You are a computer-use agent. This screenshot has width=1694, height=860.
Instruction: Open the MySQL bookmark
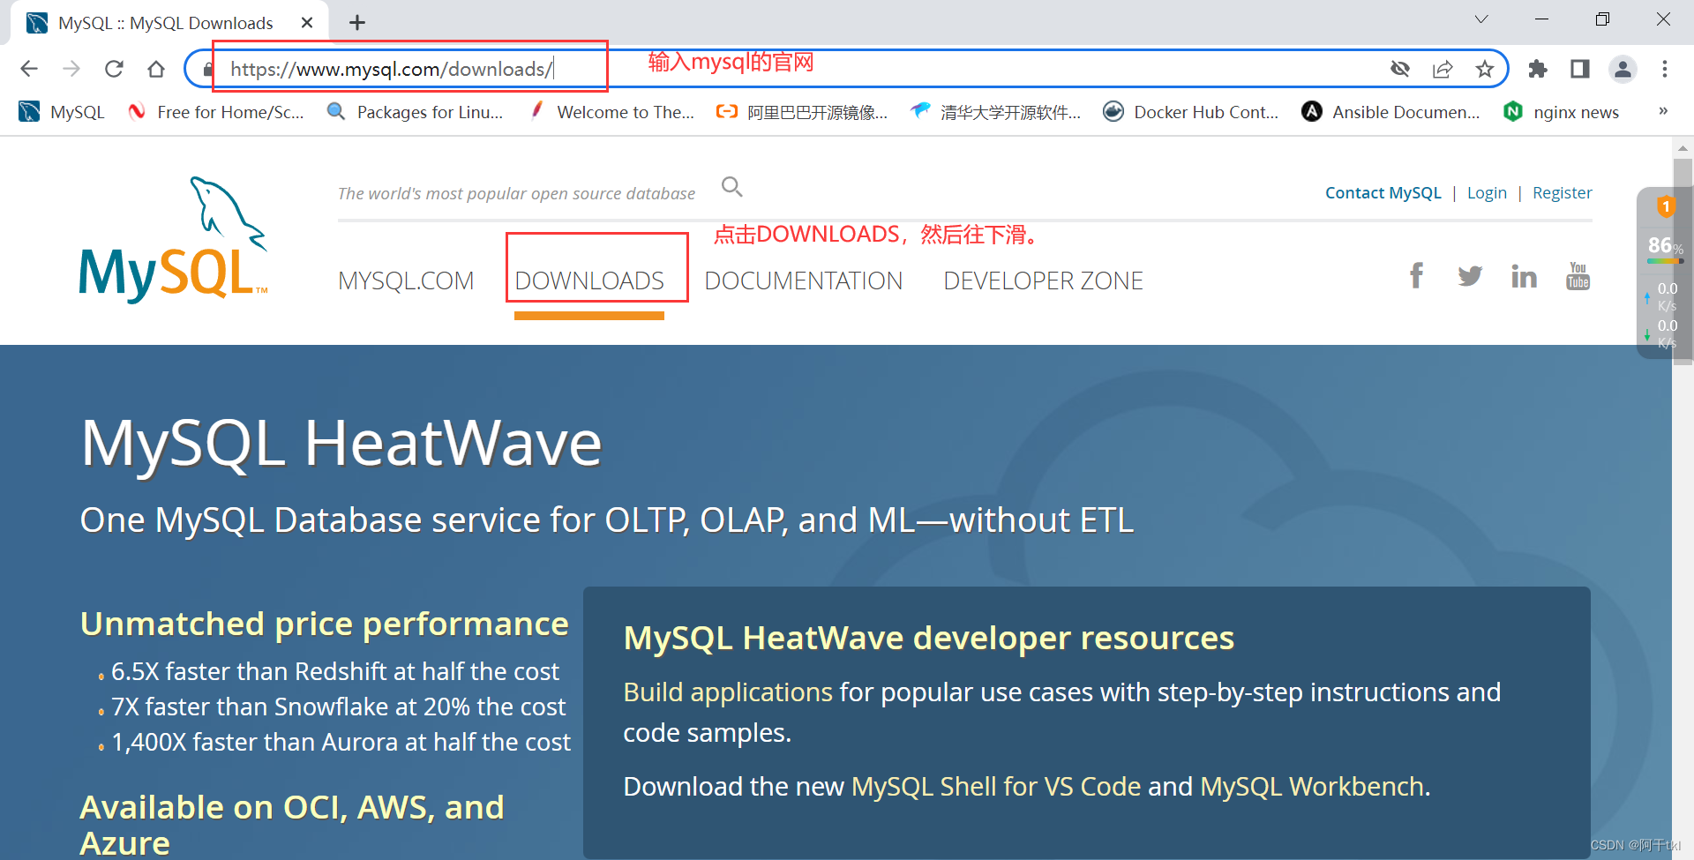(62, 112)
